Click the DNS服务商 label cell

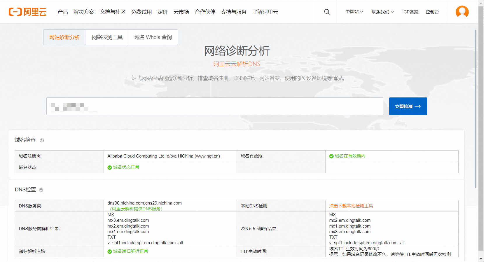coord(60,206)
